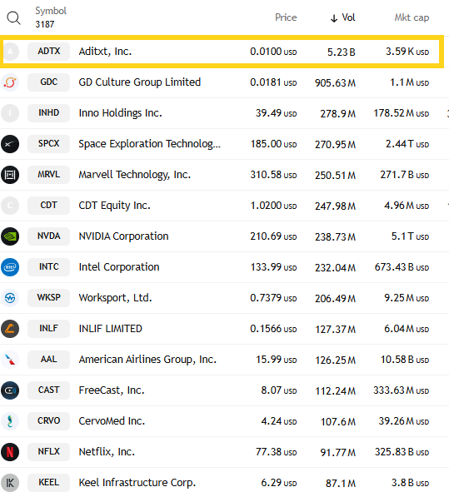Sort by the Symbol column header
Viewport: 449px width, 497px height.
(51, 11)
